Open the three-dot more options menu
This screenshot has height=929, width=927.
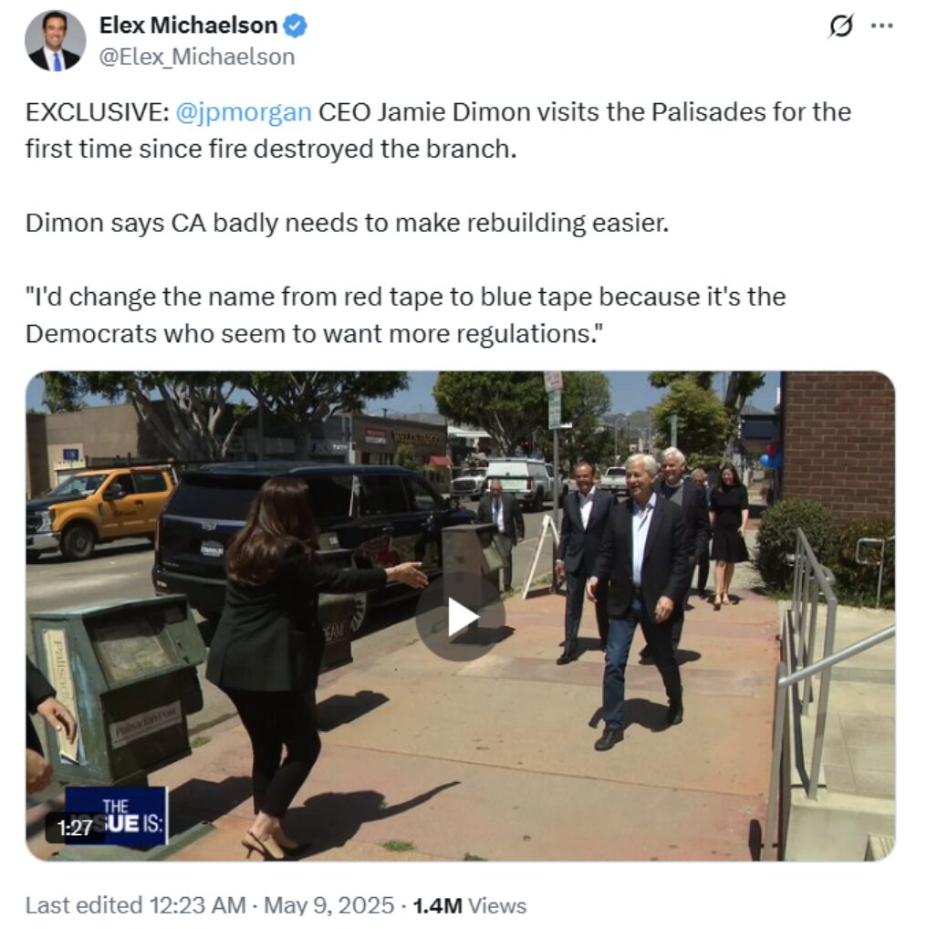(x=882, y=26)
